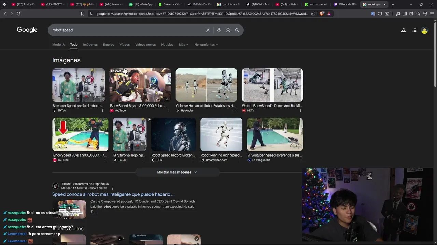437x245 pixels.
Task: Open the Brave Wallet icon
Action: pyautogui.click(x=411, y=14)
